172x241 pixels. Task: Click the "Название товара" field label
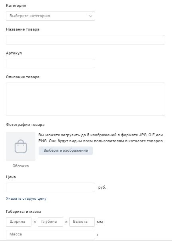(23, 29)
